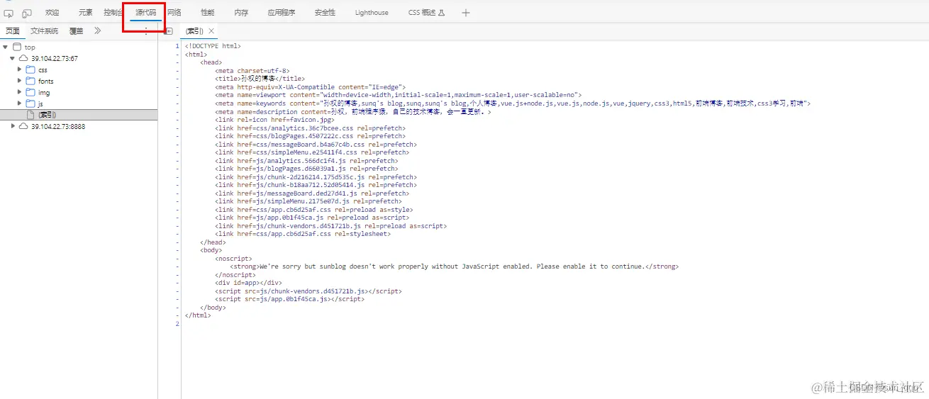Click the <!DOCTYPE html> line
The height and width of the screenshot is (399, 929).
(x=213, y=46)
